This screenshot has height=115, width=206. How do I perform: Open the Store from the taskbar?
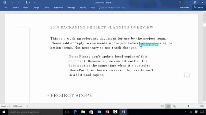(91, 112)
